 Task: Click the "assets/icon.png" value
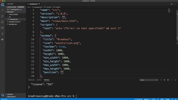67,43
